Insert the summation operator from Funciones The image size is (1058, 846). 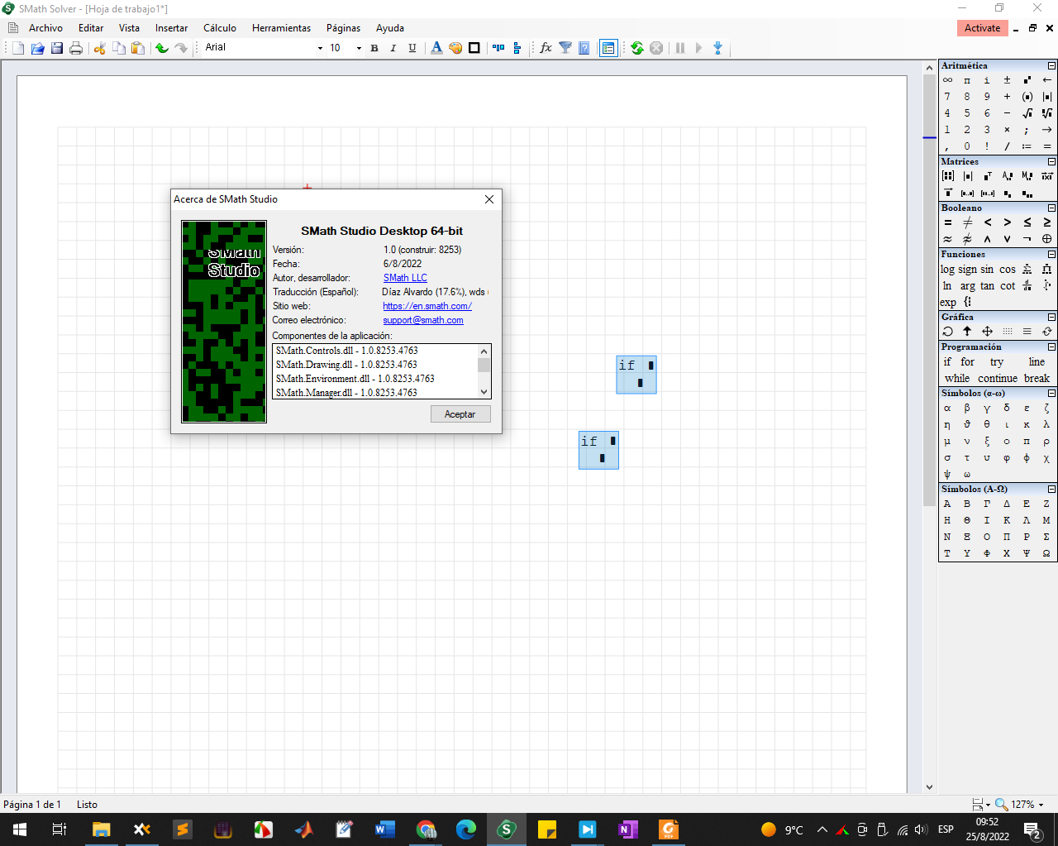[1027, 270]
